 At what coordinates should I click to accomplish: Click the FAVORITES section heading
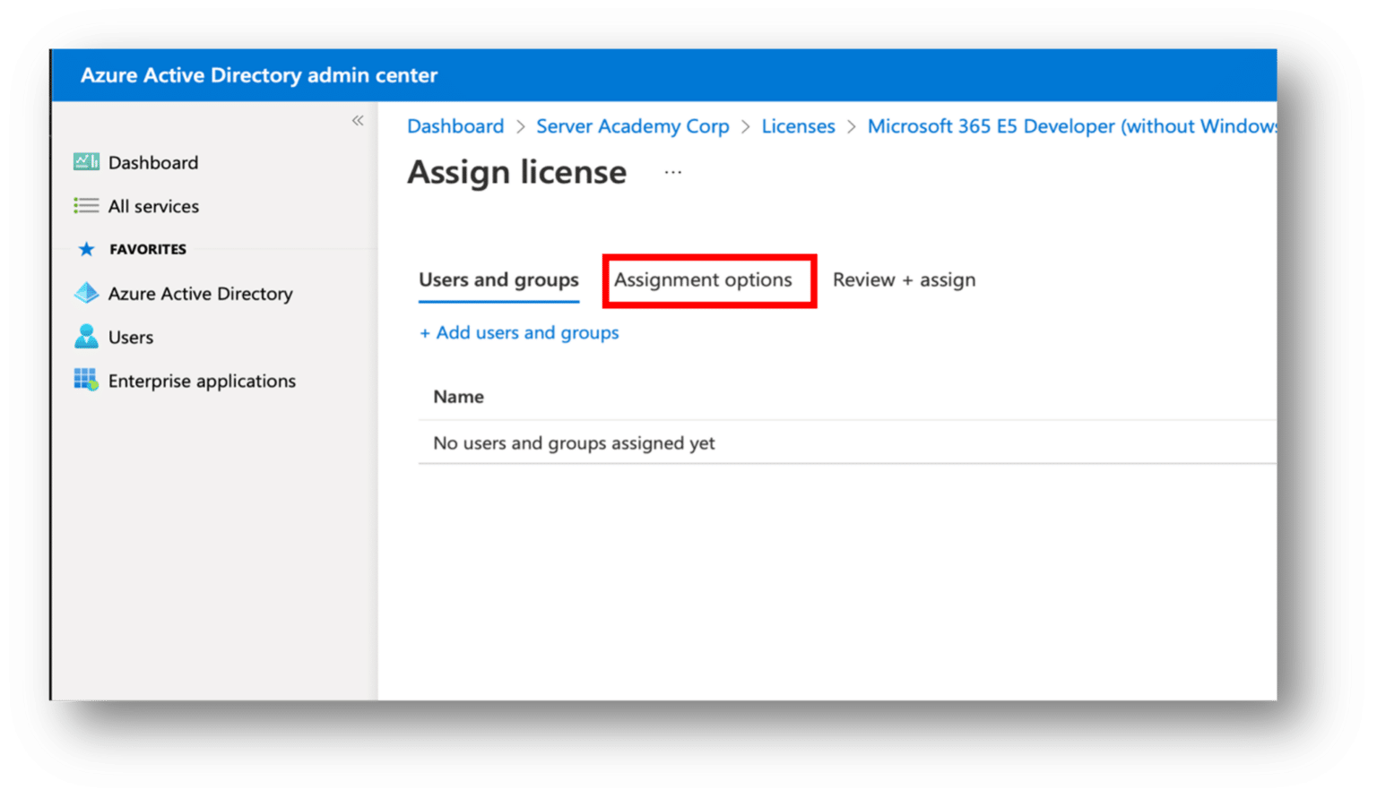148,249
